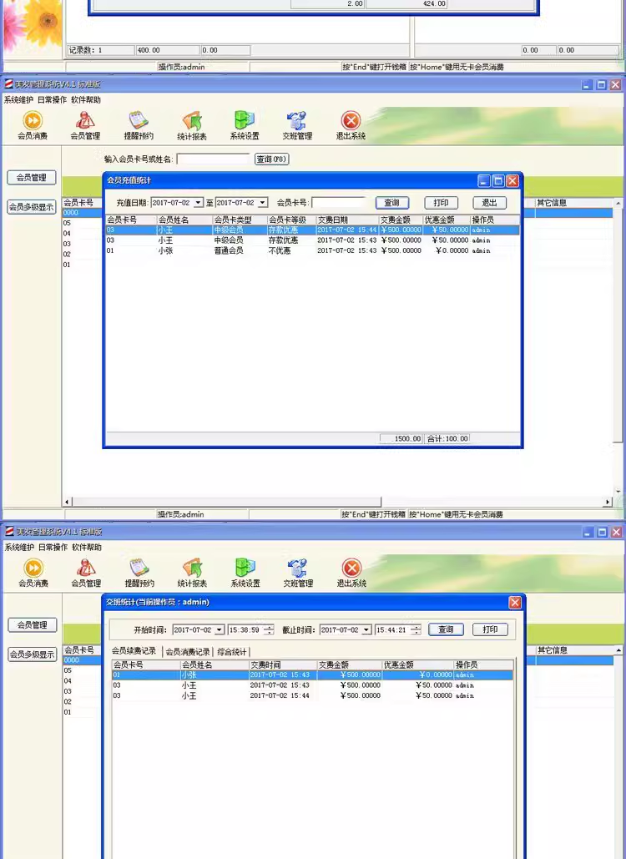Open 统计报表 icon in window behind 交班统计 dialog
Screen dimensions: 626x859
point(192,573)
